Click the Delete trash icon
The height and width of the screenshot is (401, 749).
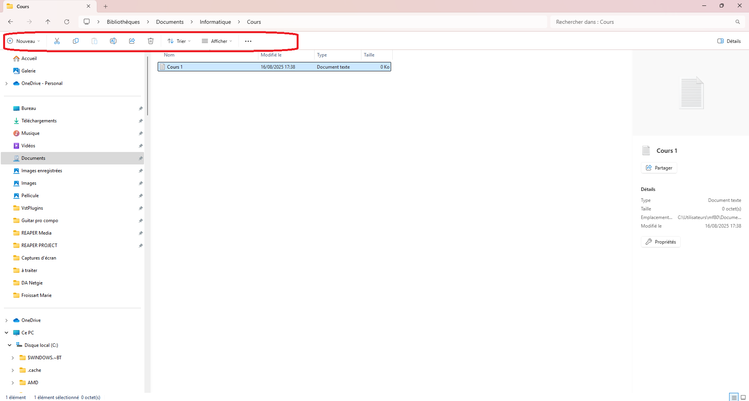coord(151,41)
